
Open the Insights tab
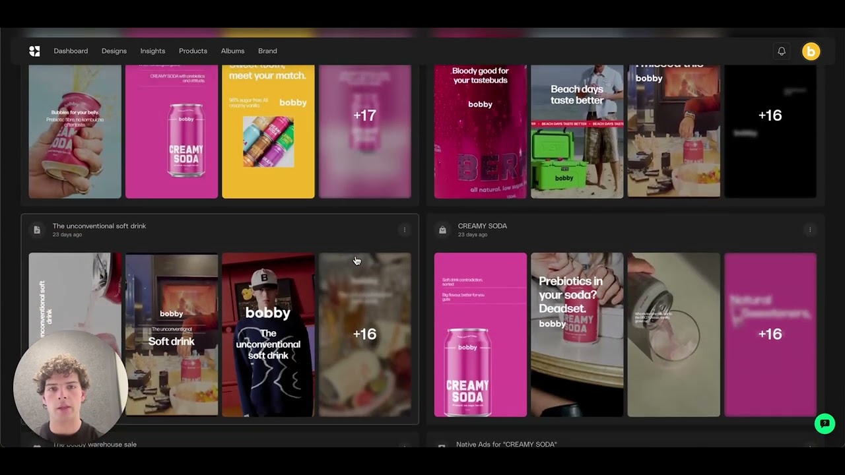pos(152,51)
